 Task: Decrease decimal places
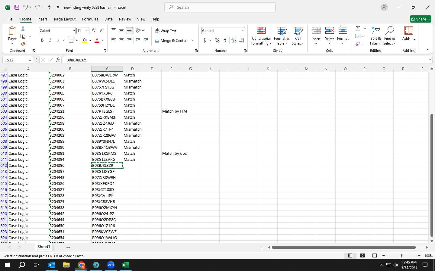242,40
